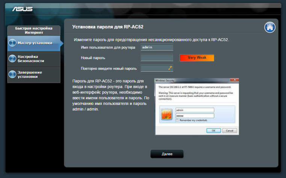The height and width of the screenshot is (178, 286).
Task: Click the flower user picture in Windows Security image
Action: (x=166, y=114)
